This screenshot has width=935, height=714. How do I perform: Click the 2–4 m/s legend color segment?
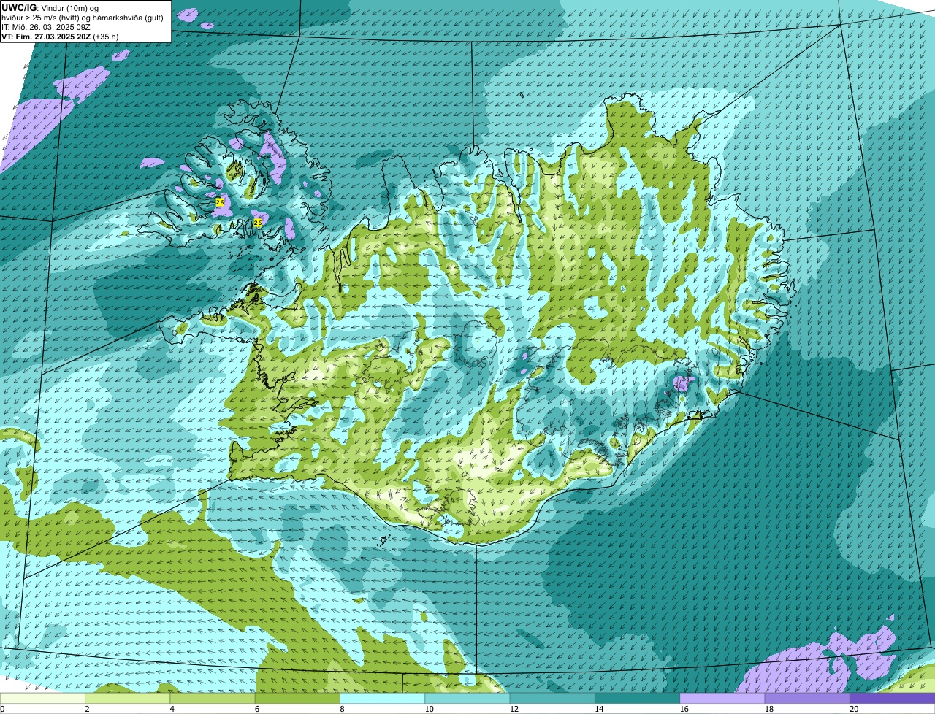click(129, 698)
